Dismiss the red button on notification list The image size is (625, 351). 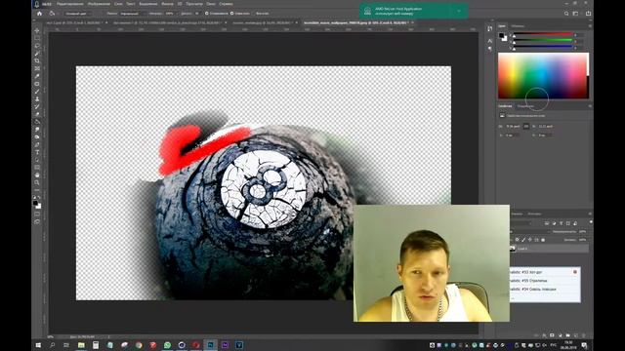coord(575,272)
